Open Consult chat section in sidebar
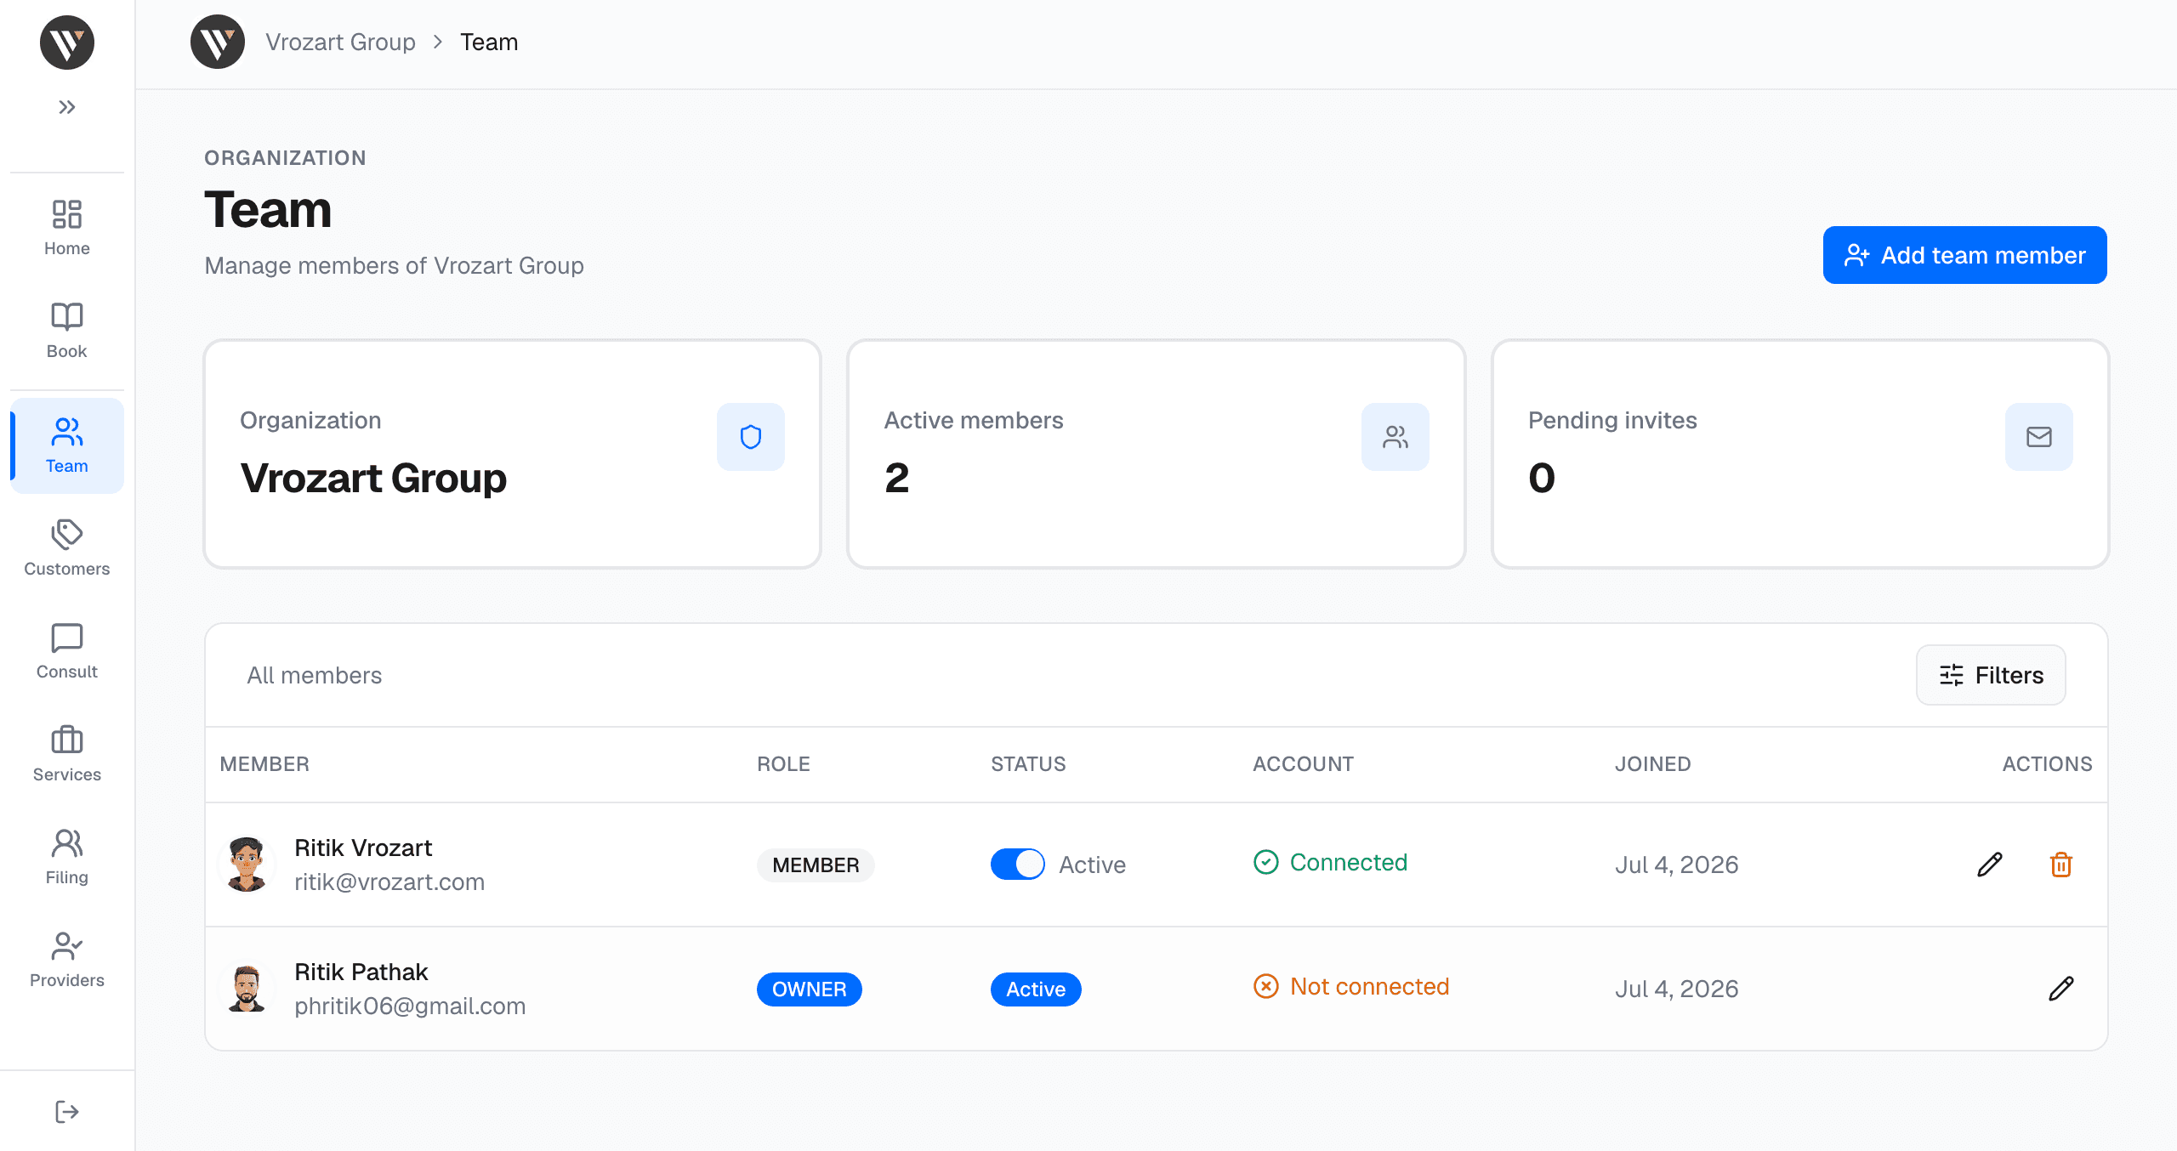 click(67, 651)
